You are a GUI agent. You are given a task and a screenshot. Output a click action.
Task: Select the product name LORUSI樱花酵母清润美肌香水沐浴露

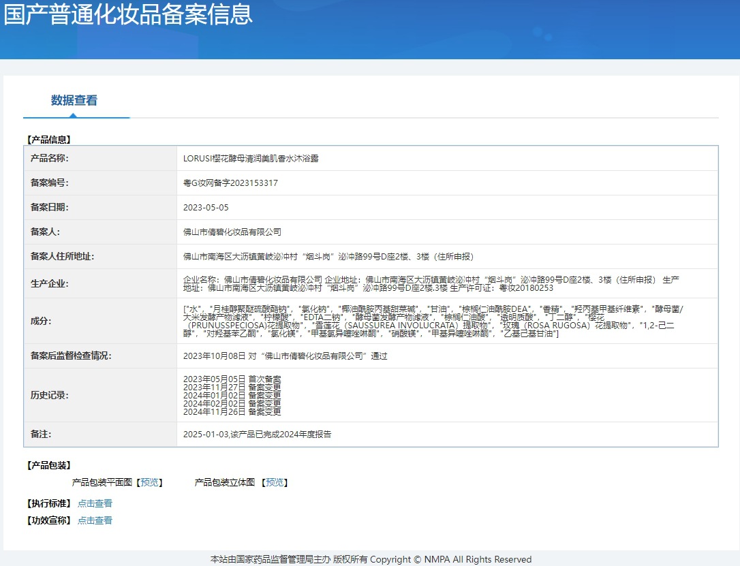251,159
